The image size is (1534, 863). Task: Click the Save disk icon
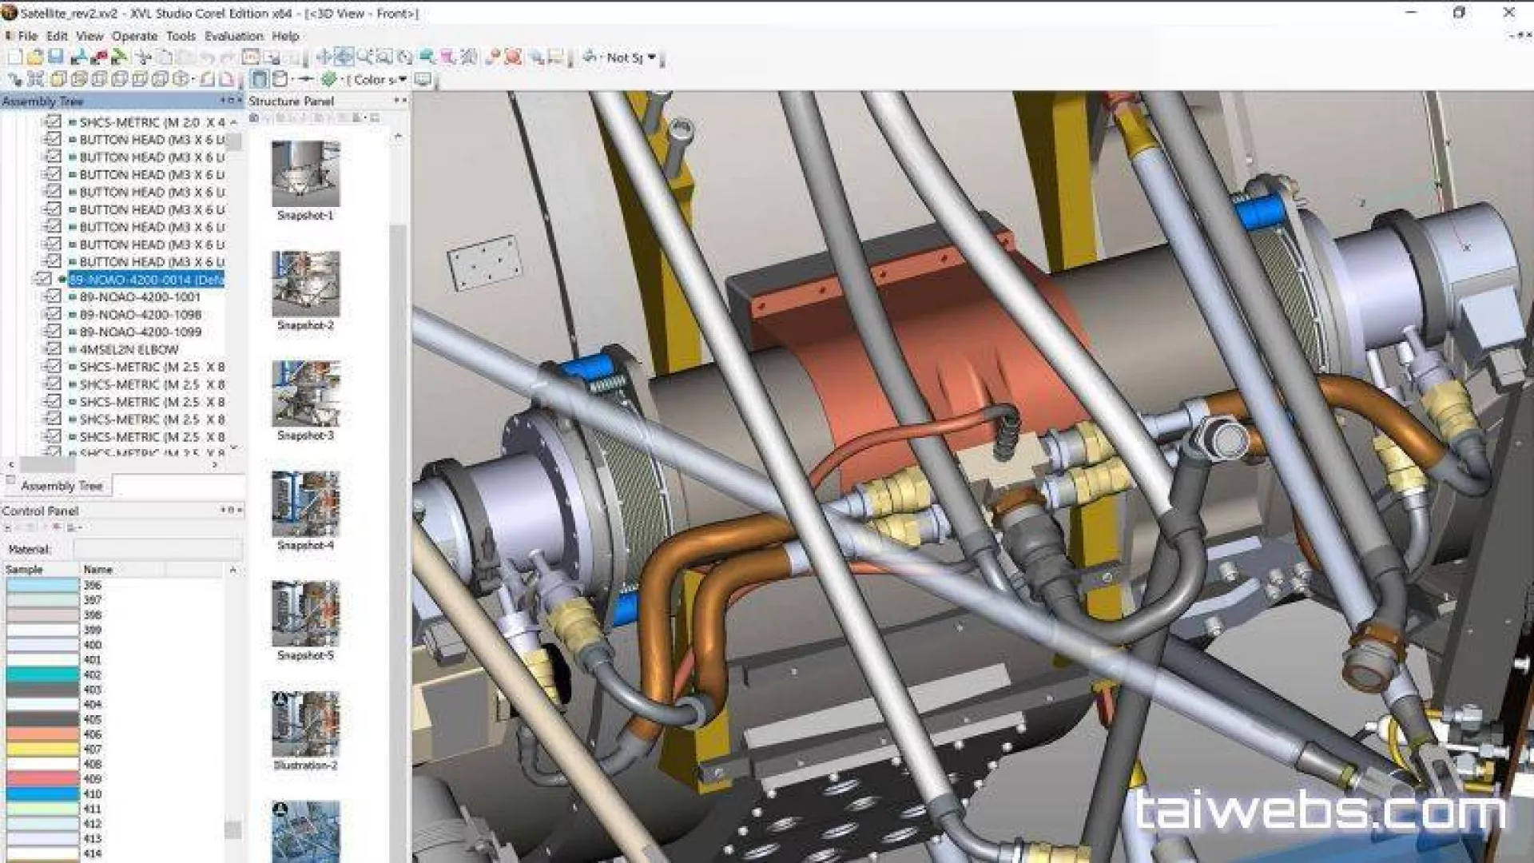56,57
